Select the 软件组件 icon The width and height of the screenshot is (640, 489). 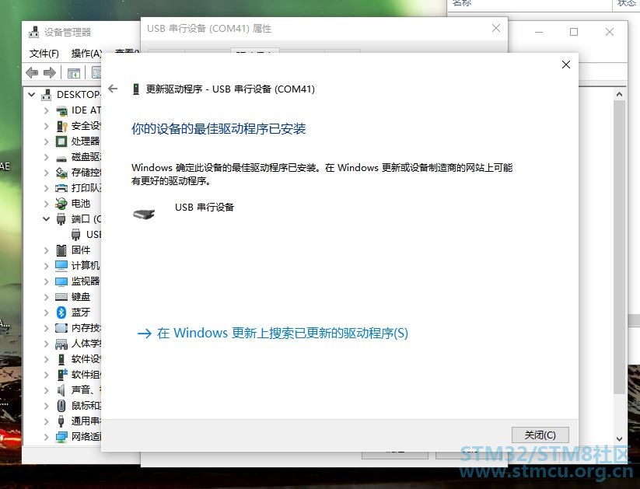click(x=61, y=375)
